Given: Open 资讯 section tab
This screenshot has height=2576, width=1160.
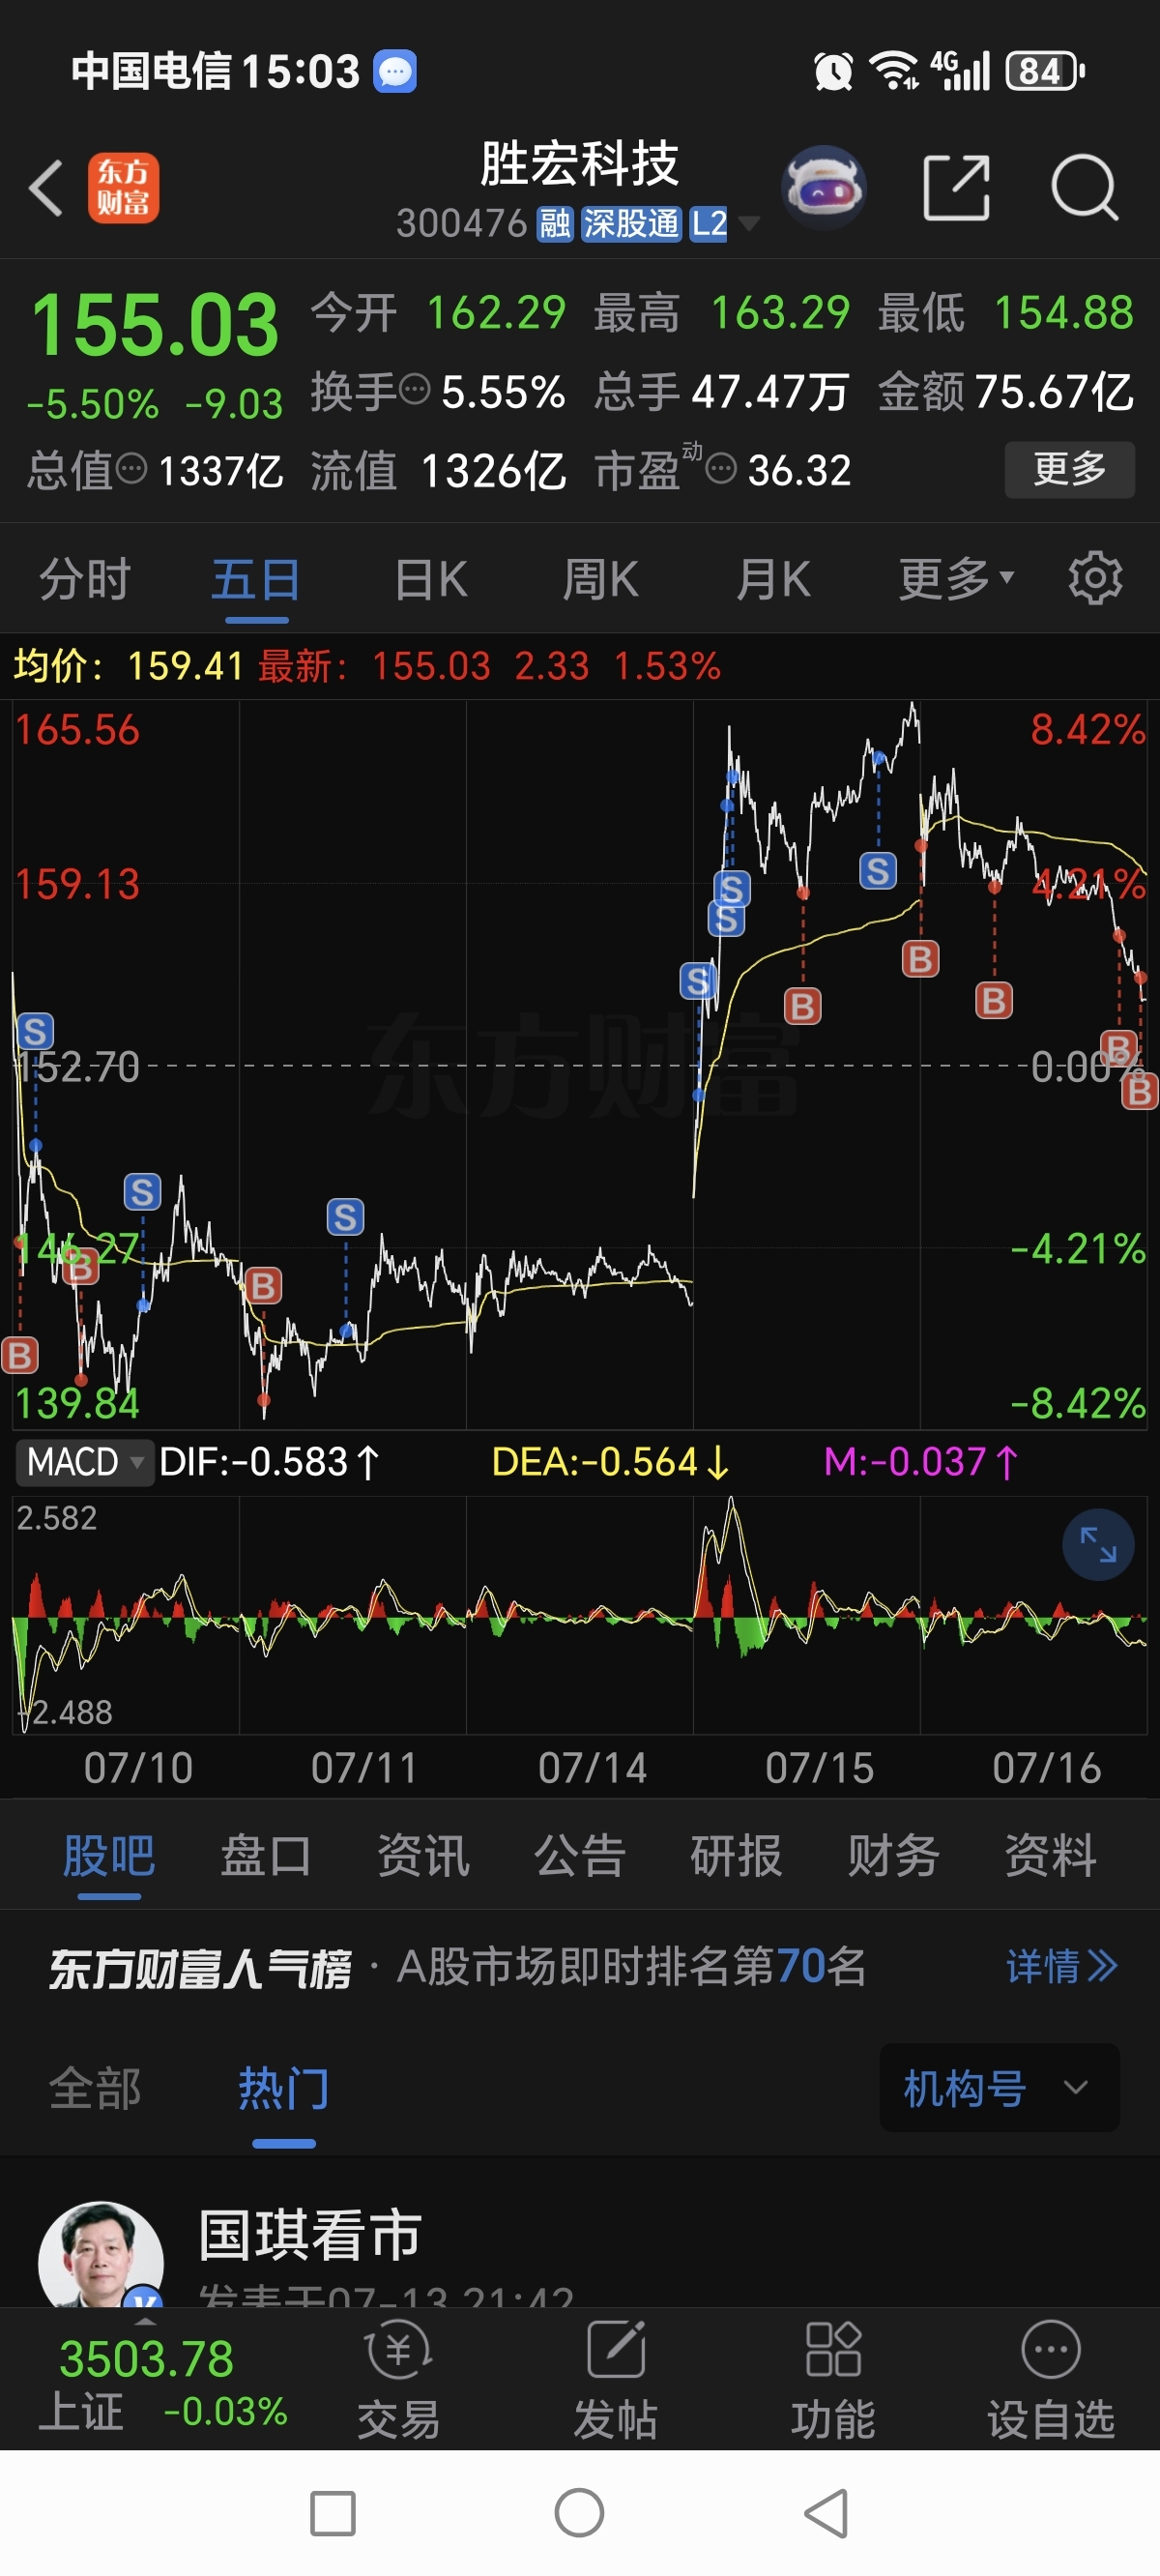Looking at the screenshot, I should tap(423, 1856).
